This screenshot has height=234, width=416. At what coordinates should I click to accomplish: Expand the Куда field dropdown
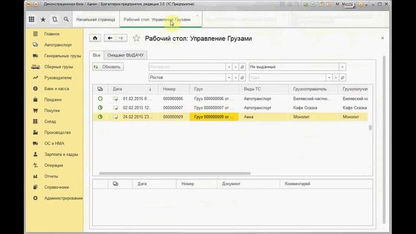click(330, 78)
